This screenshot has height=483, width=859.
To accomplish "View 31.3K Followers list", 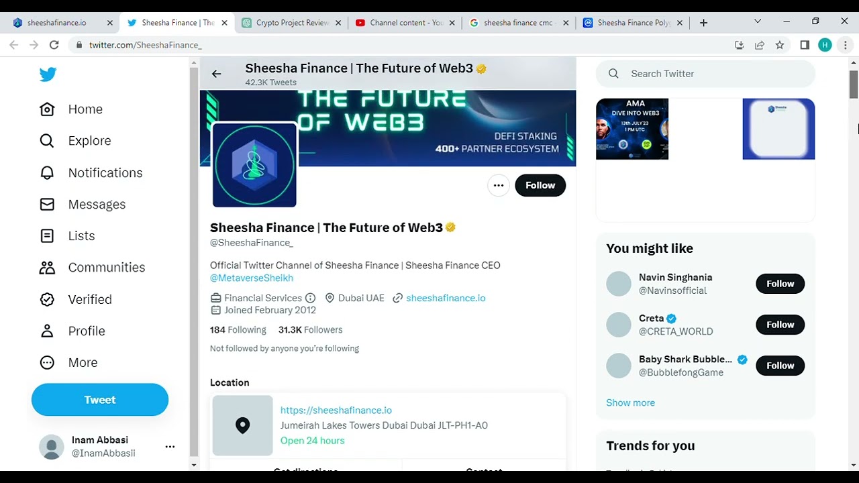I will point(311,330).
